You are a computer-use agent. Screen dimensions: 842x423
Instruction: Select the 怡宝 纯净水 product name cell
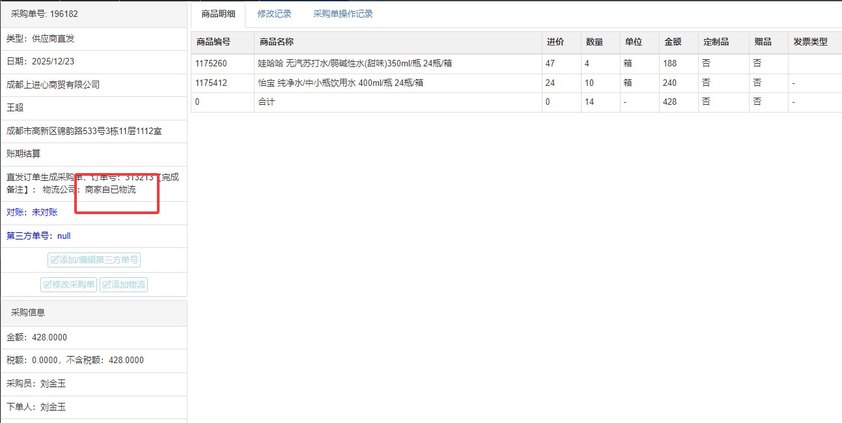(341, 83)
